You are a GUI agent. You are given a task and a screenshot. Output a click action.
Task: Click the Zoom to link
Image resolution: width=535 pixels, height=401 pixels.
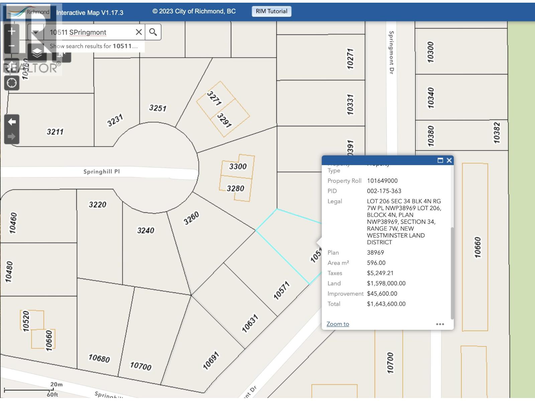(337, 324)
